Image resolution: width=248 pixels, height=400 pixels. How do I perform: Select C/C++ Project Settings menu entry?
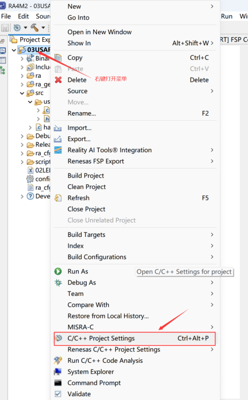135,338
